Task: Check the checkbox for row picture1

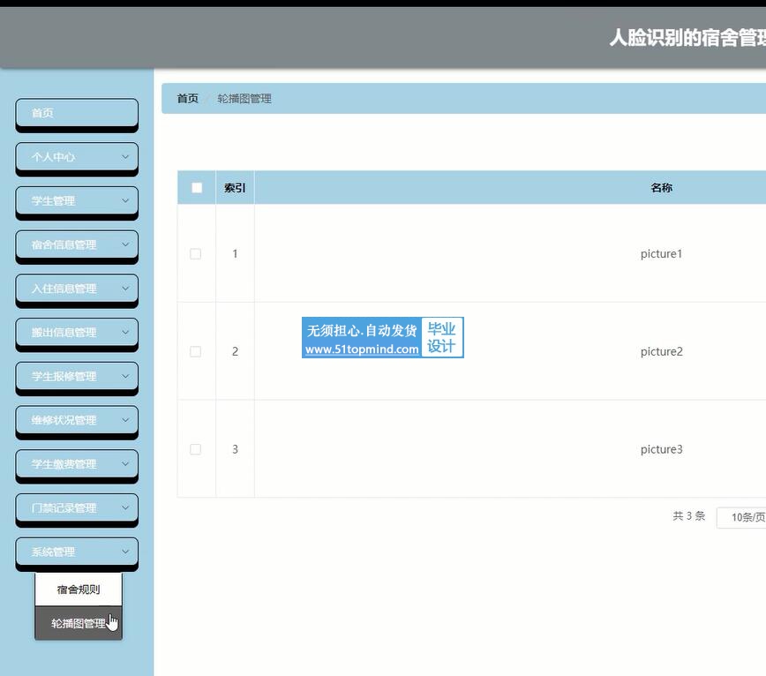Action: point(195,253)
